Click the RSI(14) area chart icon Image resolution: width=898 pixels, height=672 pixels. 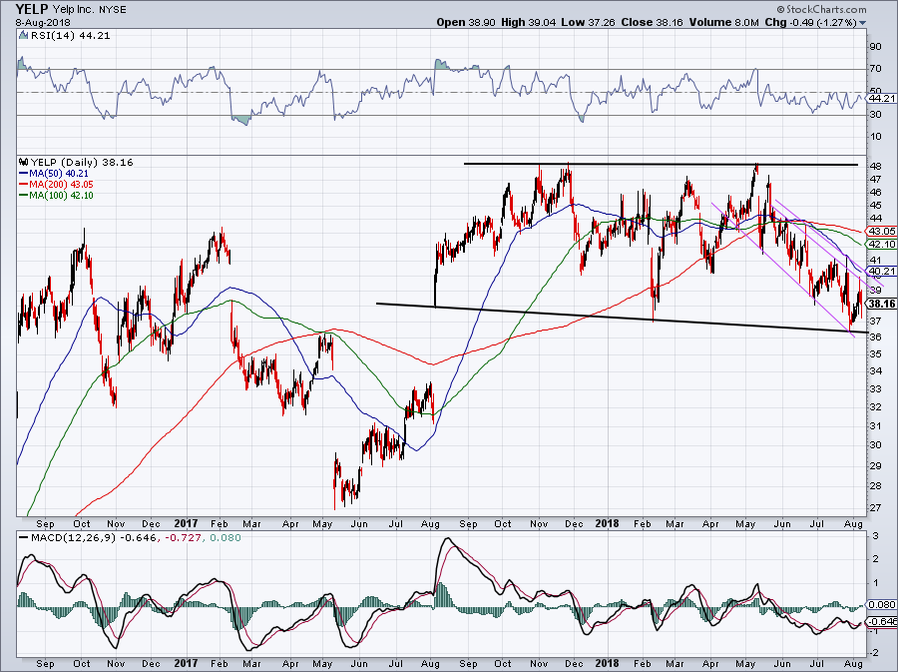pos(23,36)
